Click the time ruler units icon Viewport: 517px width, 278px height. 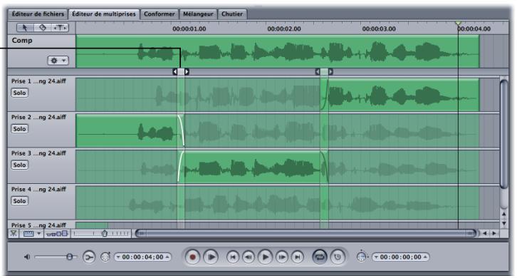point(28,233)
